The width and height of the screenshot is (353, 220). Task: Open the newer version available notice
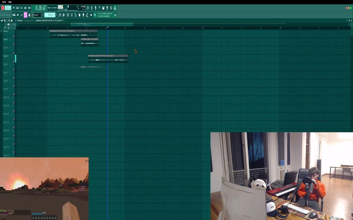pyautogui.click(x=105, y=15)
